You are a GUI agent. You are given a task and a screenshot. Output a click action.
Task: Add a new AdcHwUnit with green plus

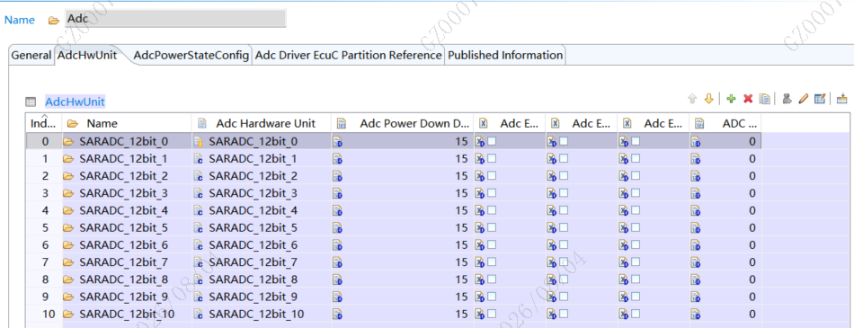(732, 99)
